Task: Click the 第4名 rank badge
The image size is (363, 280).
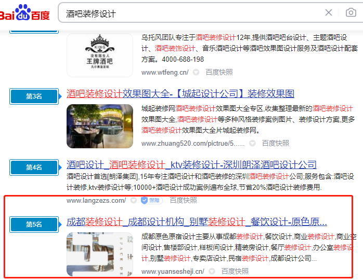Action: [x=34, y=167]
